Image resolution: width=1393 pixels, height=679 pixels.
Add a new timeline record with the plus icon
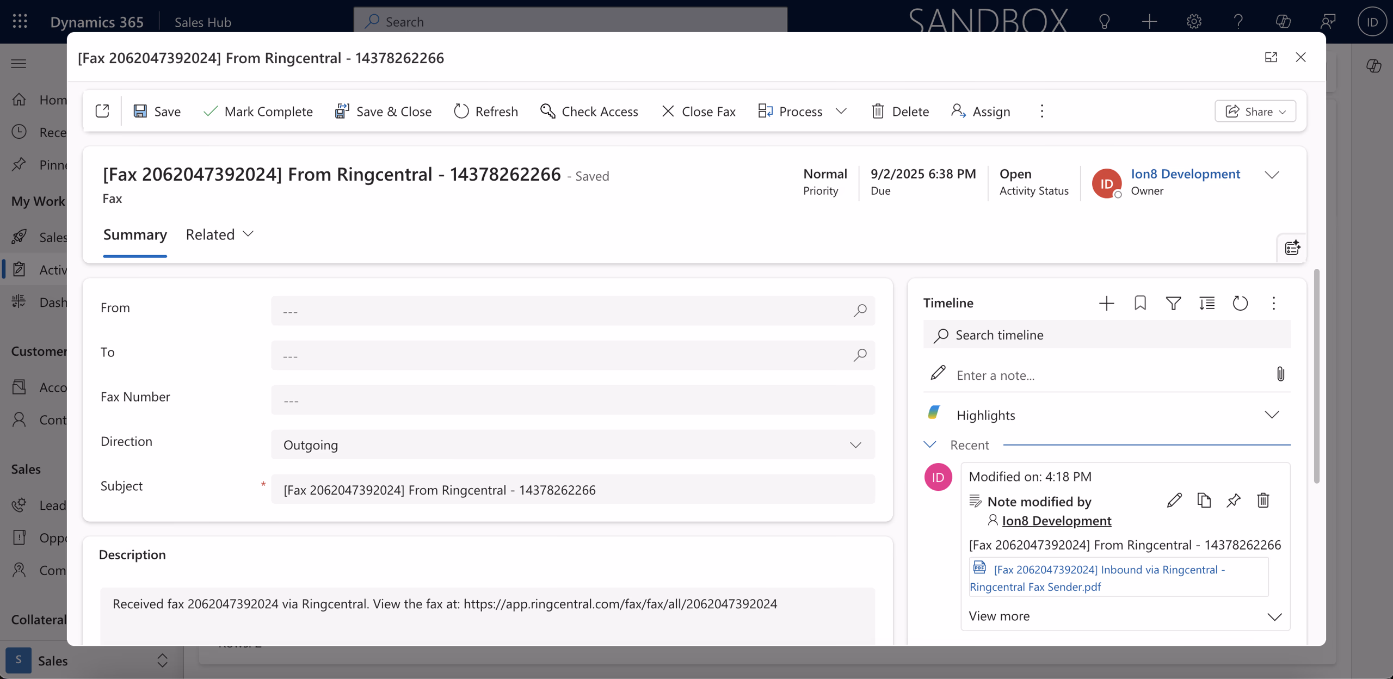[1106, 303]
